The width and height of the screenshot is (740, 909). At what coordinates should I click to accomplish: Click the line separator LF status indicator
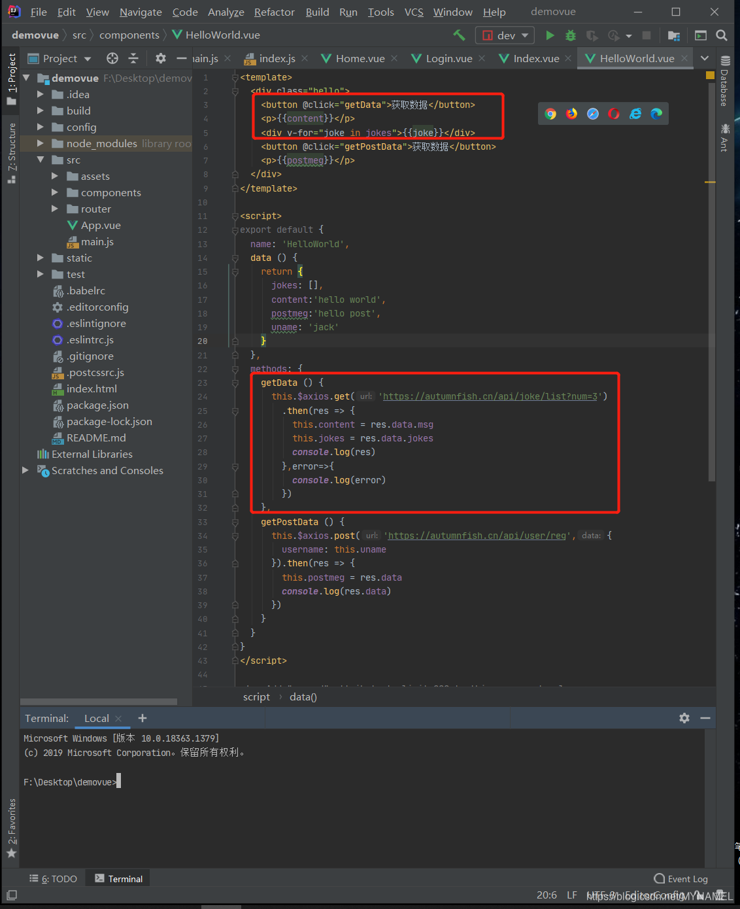[x=572, y=895]
